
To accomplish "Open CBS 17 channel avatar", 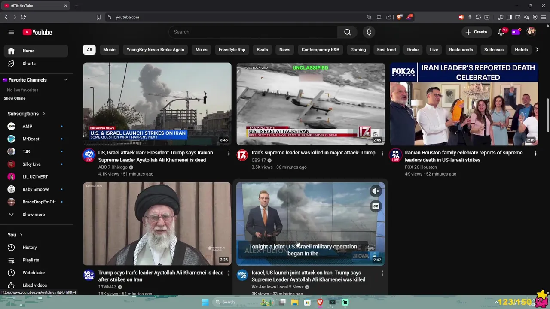I will click(242, 155).
